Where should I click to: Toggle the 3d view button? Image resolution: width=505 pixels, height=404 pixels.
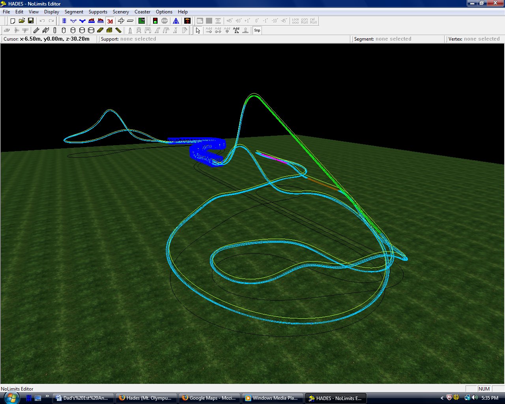pos(110,21)
